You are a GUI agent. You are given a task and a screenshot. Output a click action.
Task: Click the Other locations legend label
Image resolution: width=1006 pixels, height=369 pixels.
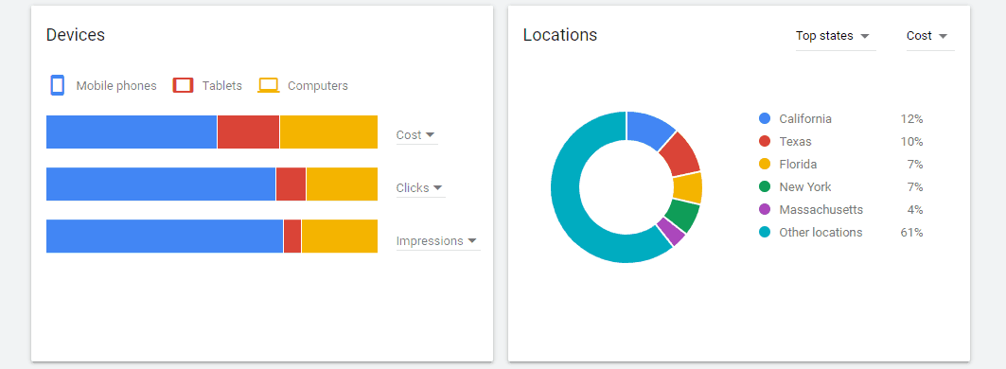pyautogui.click(x=821, y=233)
